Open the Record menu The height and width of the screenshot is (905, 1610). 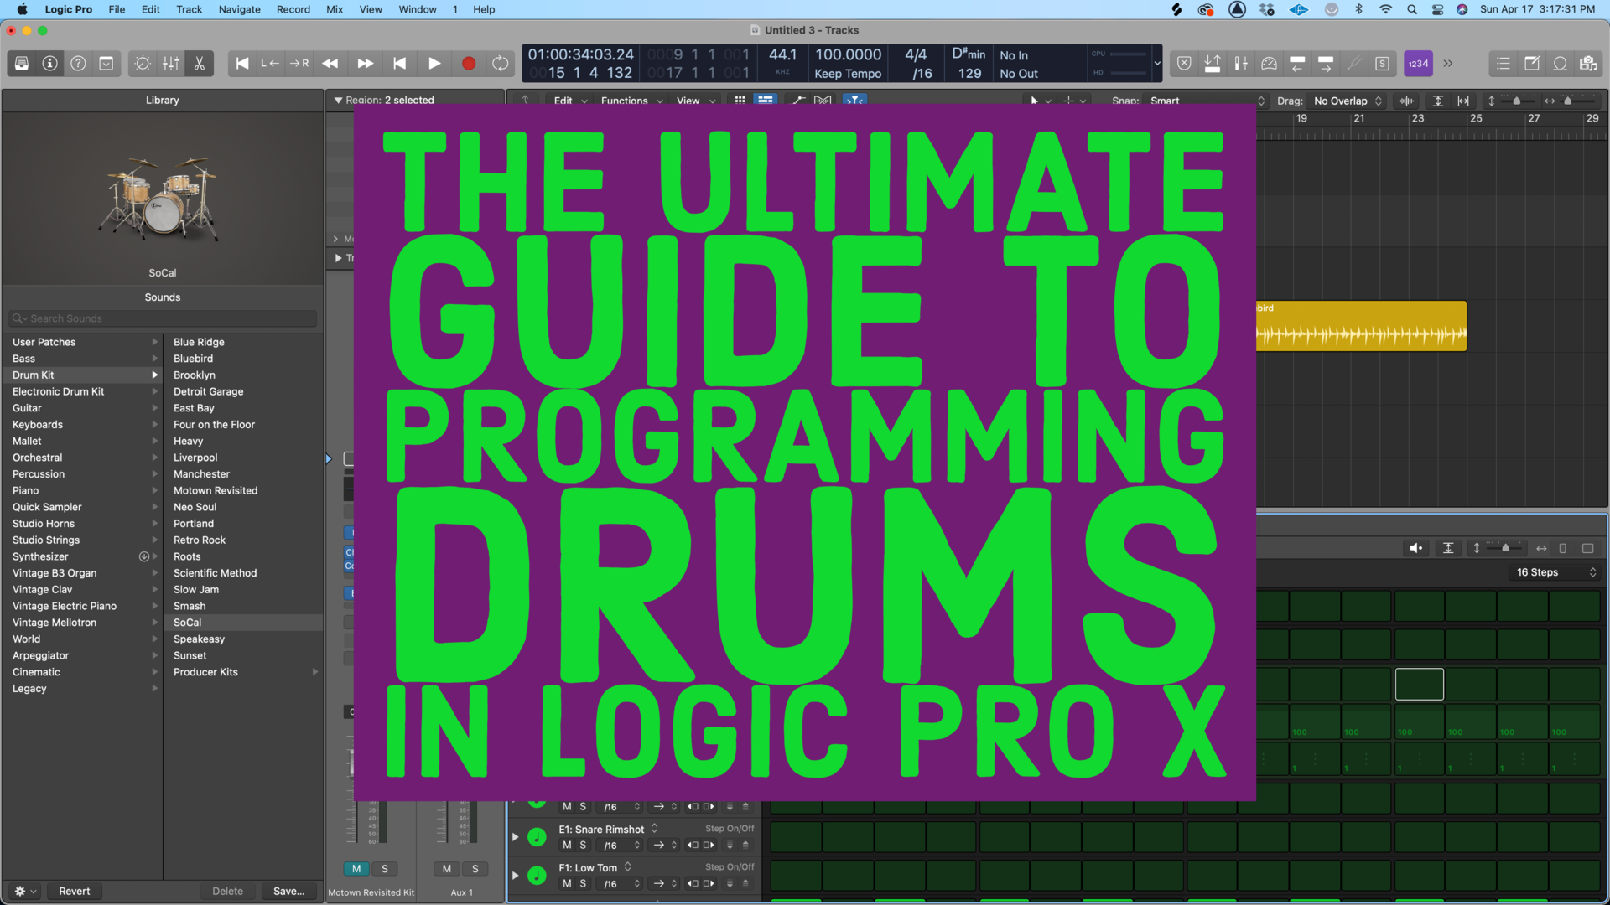click(x=293, y=9)
